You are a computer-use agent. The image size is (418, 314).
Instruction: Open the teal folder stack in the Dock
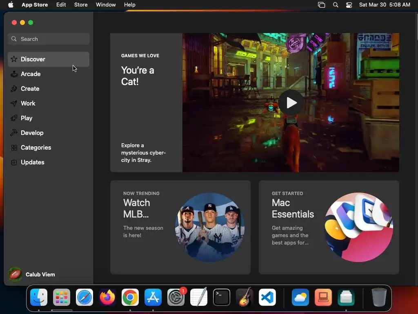point(346,297)
